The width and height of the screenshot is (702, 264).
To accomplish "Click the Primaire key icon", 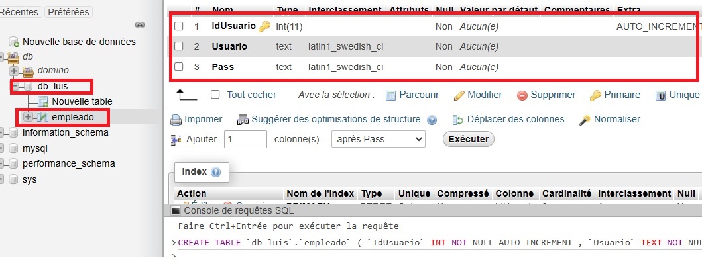I will point(595,95).
